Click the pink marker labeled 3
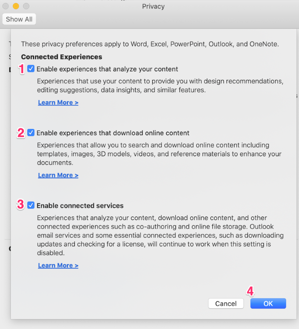Viewport: 299px width, 329px height. tap(20, 205)
